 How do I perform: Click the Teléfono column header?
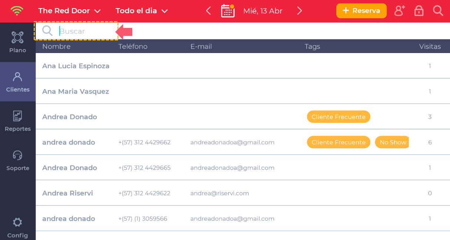coord(133,46)
